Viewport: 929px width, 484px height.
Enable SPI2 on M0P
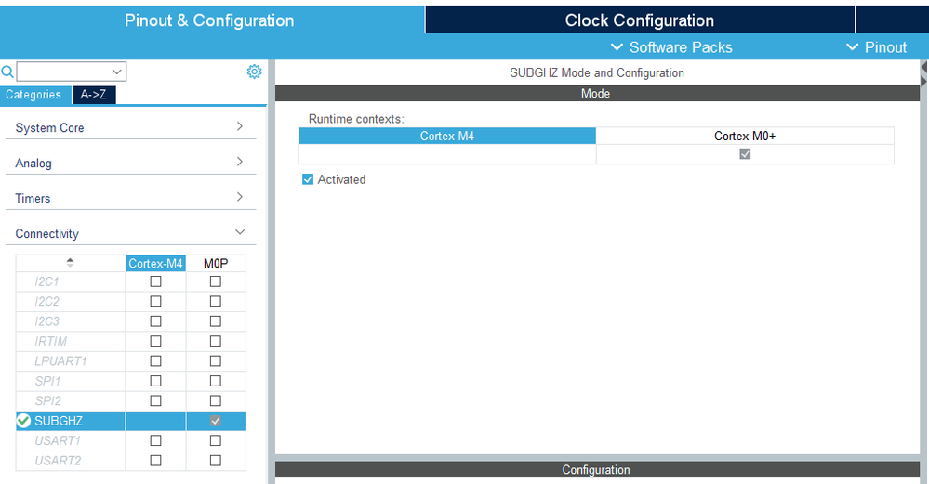tap(216, 400)
